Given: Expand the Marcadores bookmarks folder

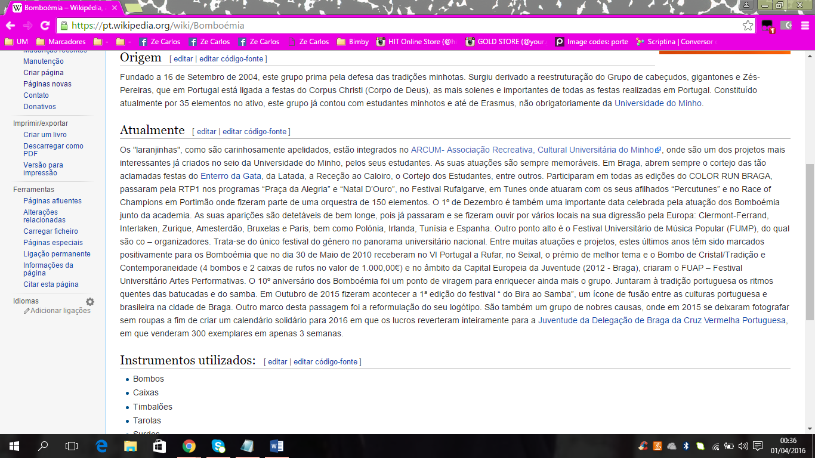Looking at the screenshot, I should (x=60, y=42).
